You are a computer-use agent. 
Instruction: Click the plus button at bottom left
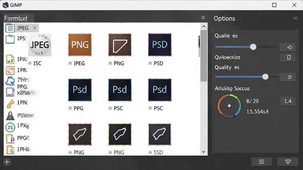(7, 162)
